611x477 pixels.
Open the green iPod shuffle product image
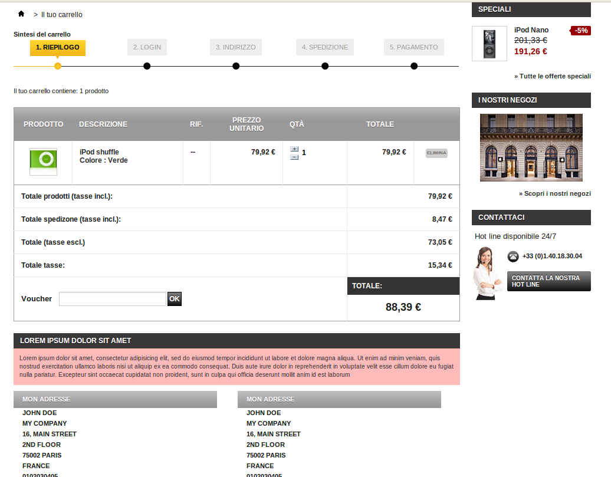point(43,162)
